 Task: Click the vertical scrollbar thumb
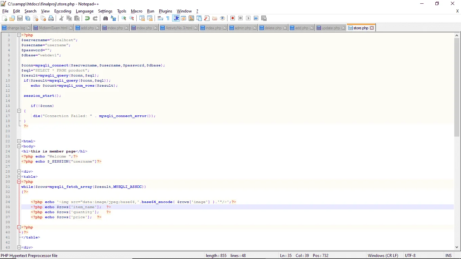click(457, 87)
